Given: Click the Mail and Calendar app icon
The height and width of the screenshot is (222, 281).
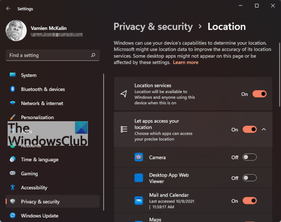Looking at the screenshot, I should tap(138, 201).
